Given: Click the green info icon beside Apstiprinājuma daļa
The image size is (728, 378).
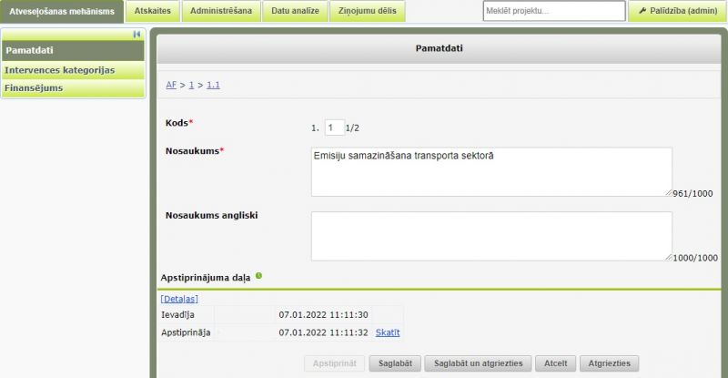Looking at the screenshot, I should 258,275.
